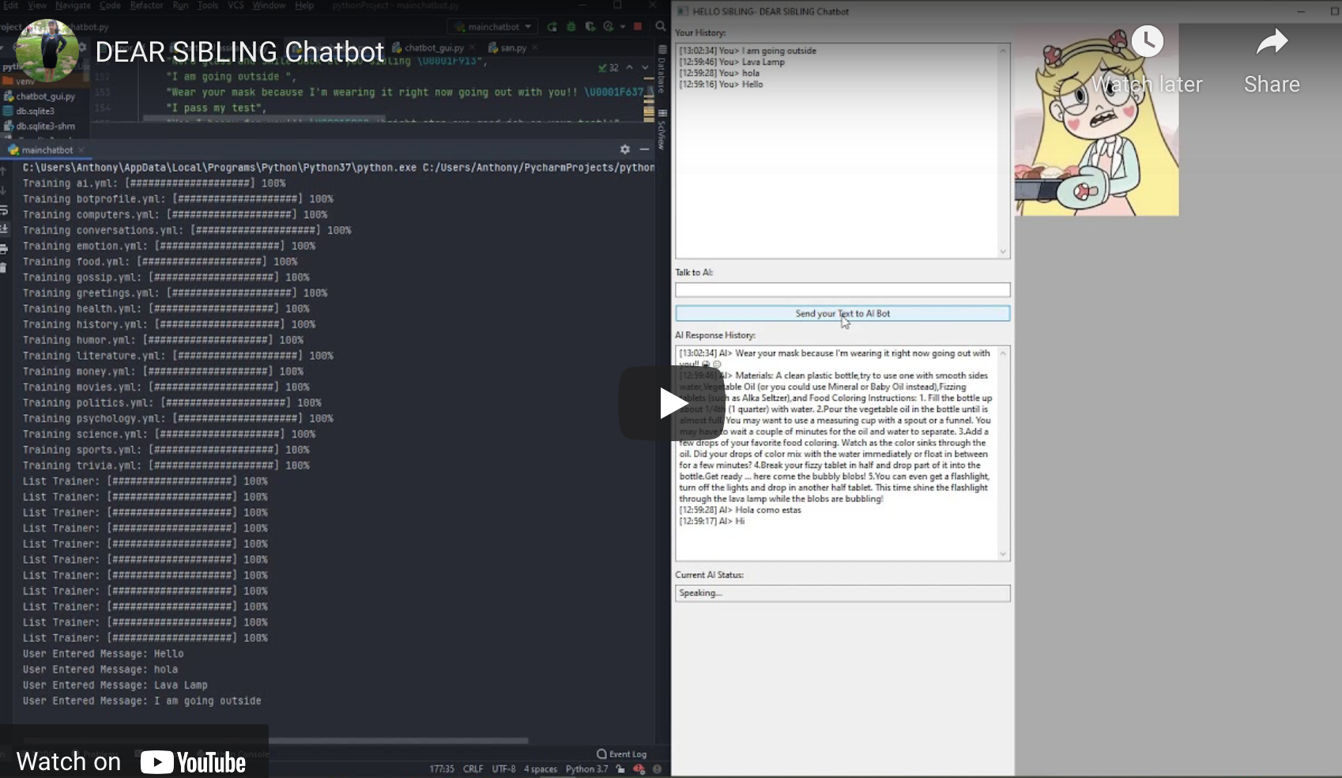This screenshot has width=1342, height=778.
Task: Click the UTF-8 encoding status entry
Action: point(503,769)
